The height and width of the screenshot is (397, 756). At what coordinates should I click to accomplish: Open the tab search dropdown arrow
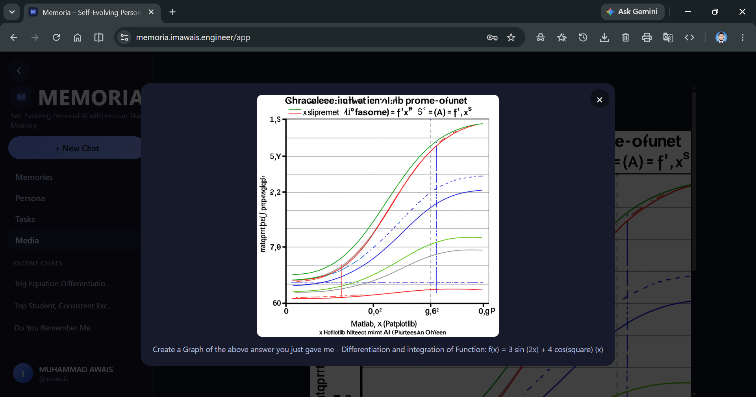pos(12,12)
